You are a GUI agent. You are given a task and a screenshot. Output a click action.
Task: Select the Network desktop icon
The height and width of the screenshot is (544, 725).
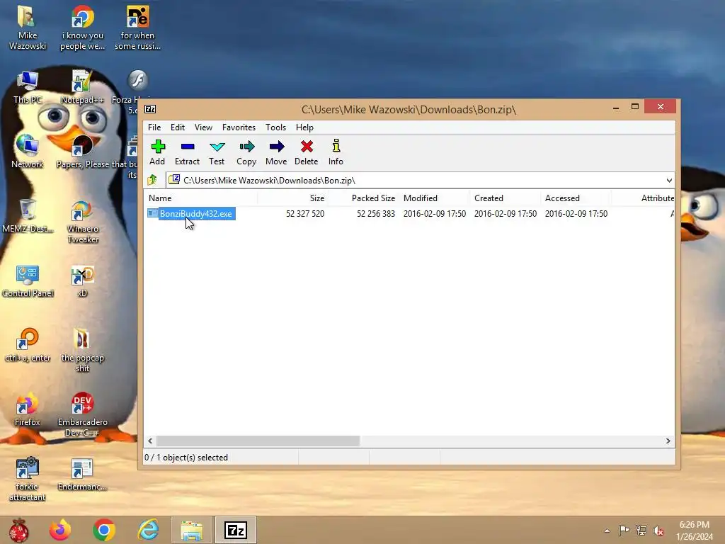28,152
